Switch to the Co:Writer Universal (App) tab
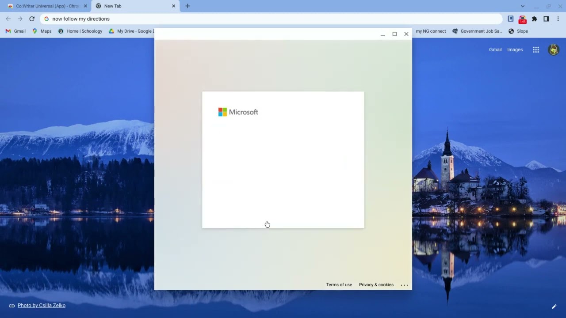 coord(46,6)
